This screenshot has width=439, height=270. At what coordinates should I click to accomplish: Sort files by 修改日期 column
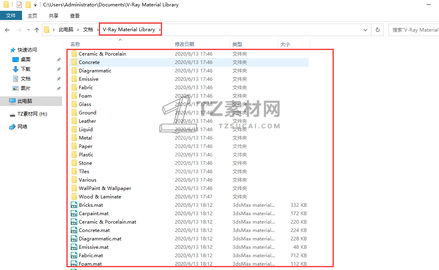tap(184, 44)
